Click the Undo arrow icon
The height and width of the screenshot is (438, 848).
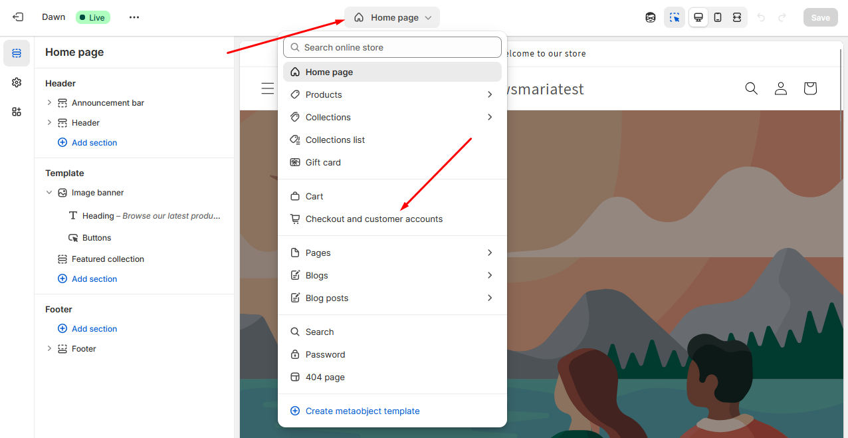761,17
